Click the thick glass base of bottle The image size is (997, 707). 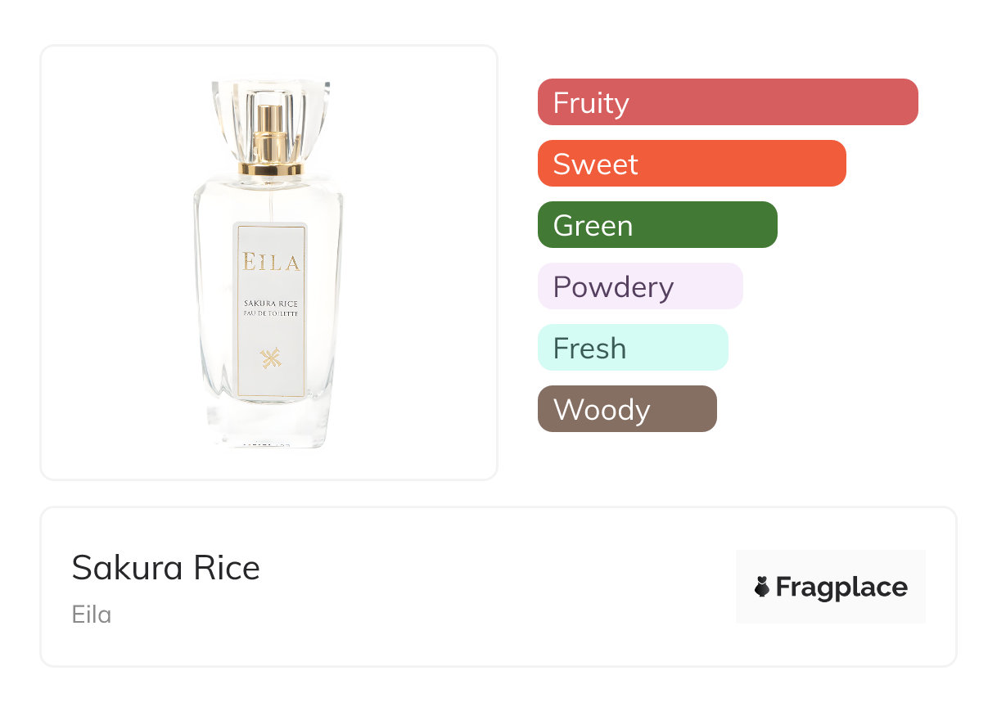point(270,424)
